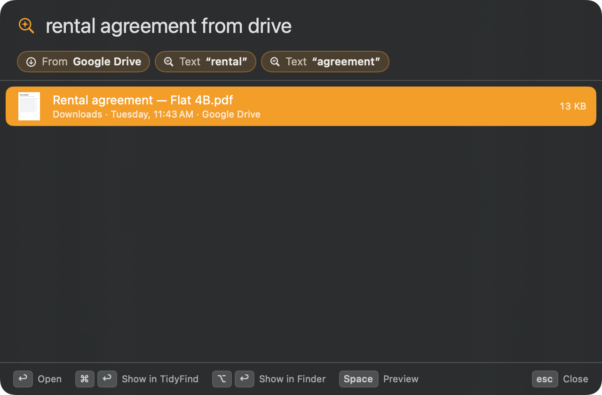Click the Open action label

tap(49, 379)
